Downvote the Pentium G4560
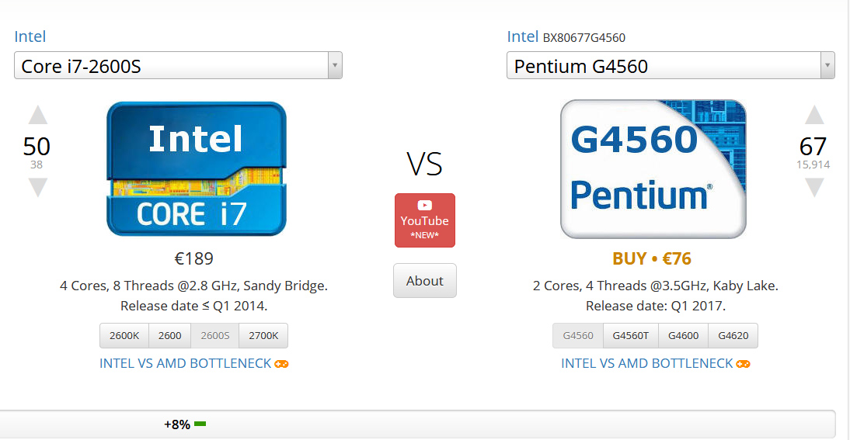 pos(813,188)
